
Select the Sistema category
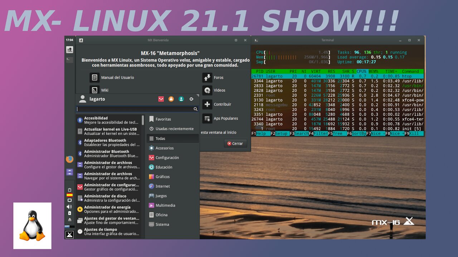tap(173, 225)
